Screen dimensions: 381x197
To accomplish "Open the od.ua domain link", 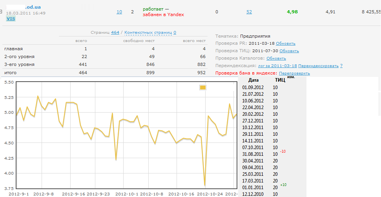I will tap(33, 7).
